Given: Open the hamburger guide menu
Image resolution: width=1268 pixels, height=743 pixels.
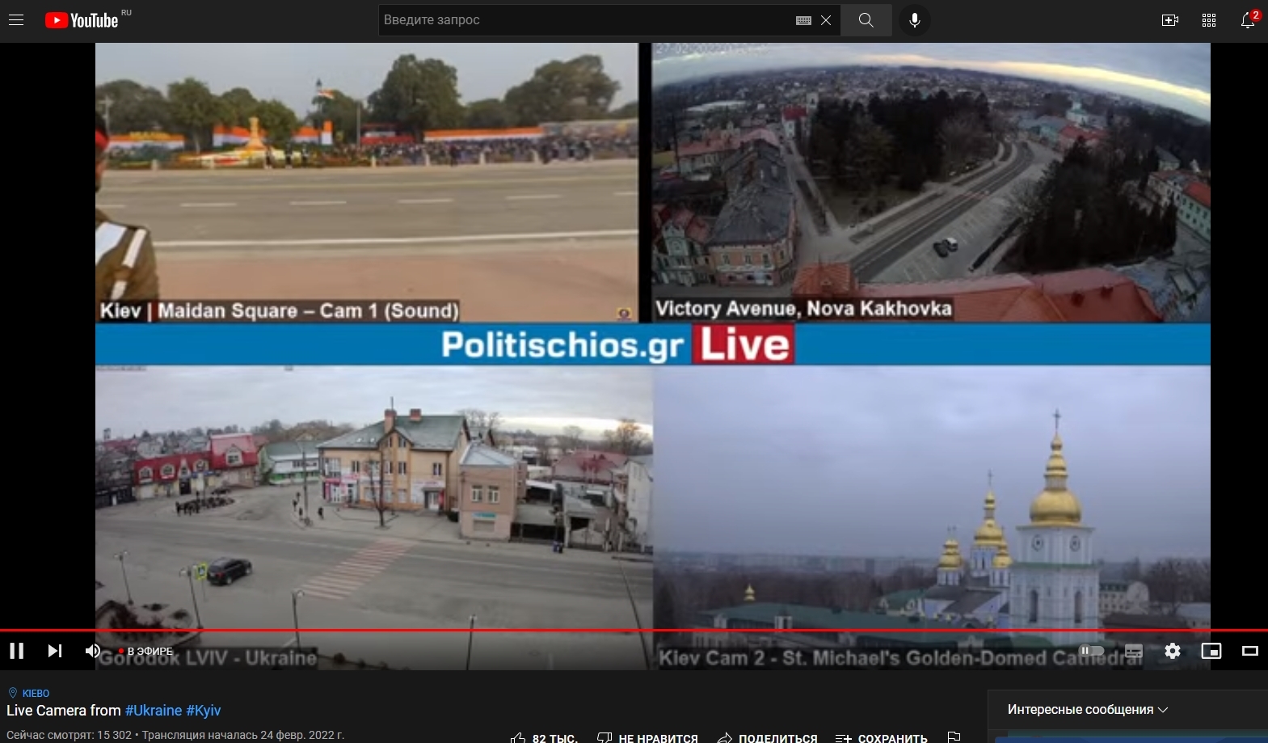Looking at the screenshot, I should pyautogui.click(x=16, y=20).
